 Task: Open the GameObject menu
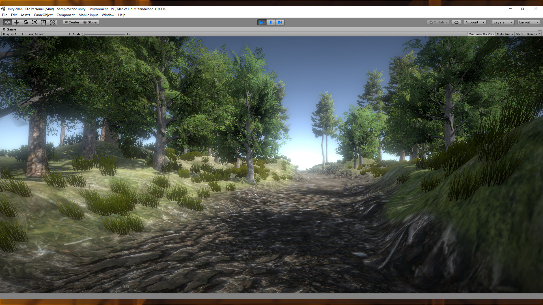point(43,15)
